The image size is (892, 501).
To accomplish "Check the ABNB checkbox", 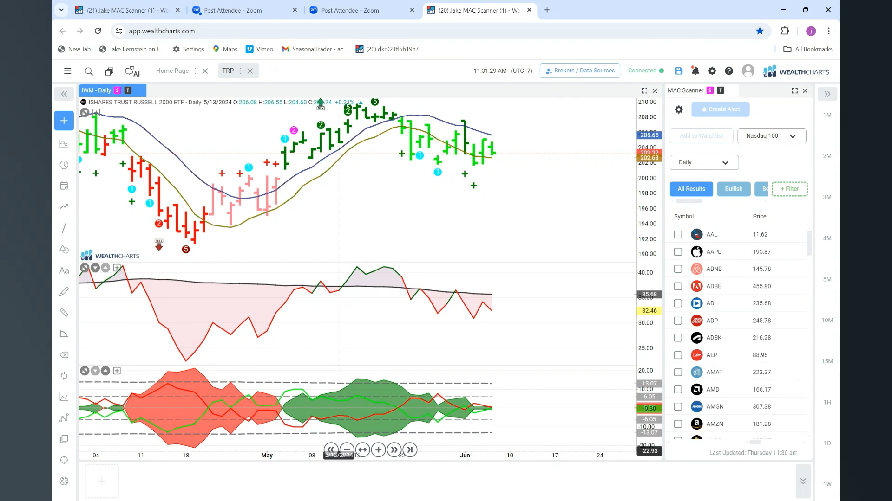I will tap(678, 269).
